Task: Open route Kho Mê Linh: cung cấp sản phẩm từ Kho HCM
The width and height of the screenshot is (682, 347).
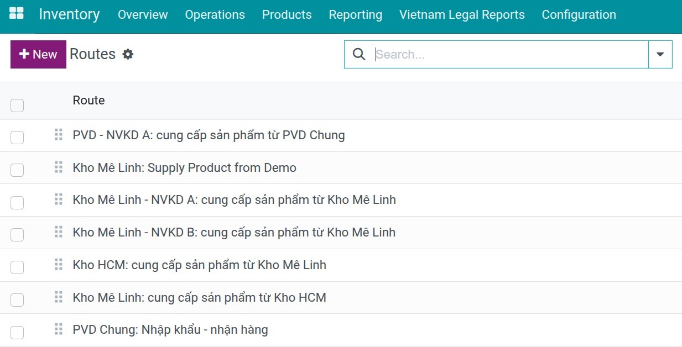Action: (199, 297)
